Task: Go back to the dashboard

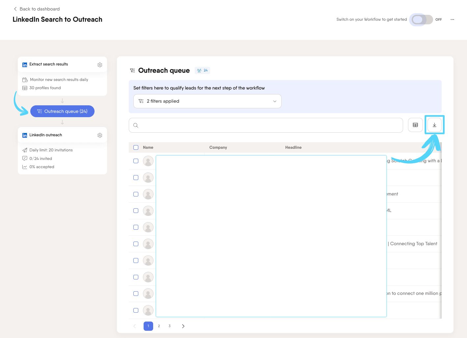Action: [x=37, y=9]
